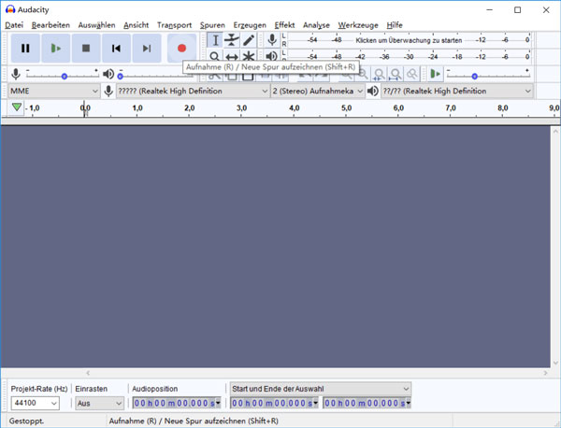Screen dimensions: 561x428
Task: Click the playback level meter scale
Action: point(409,56)
